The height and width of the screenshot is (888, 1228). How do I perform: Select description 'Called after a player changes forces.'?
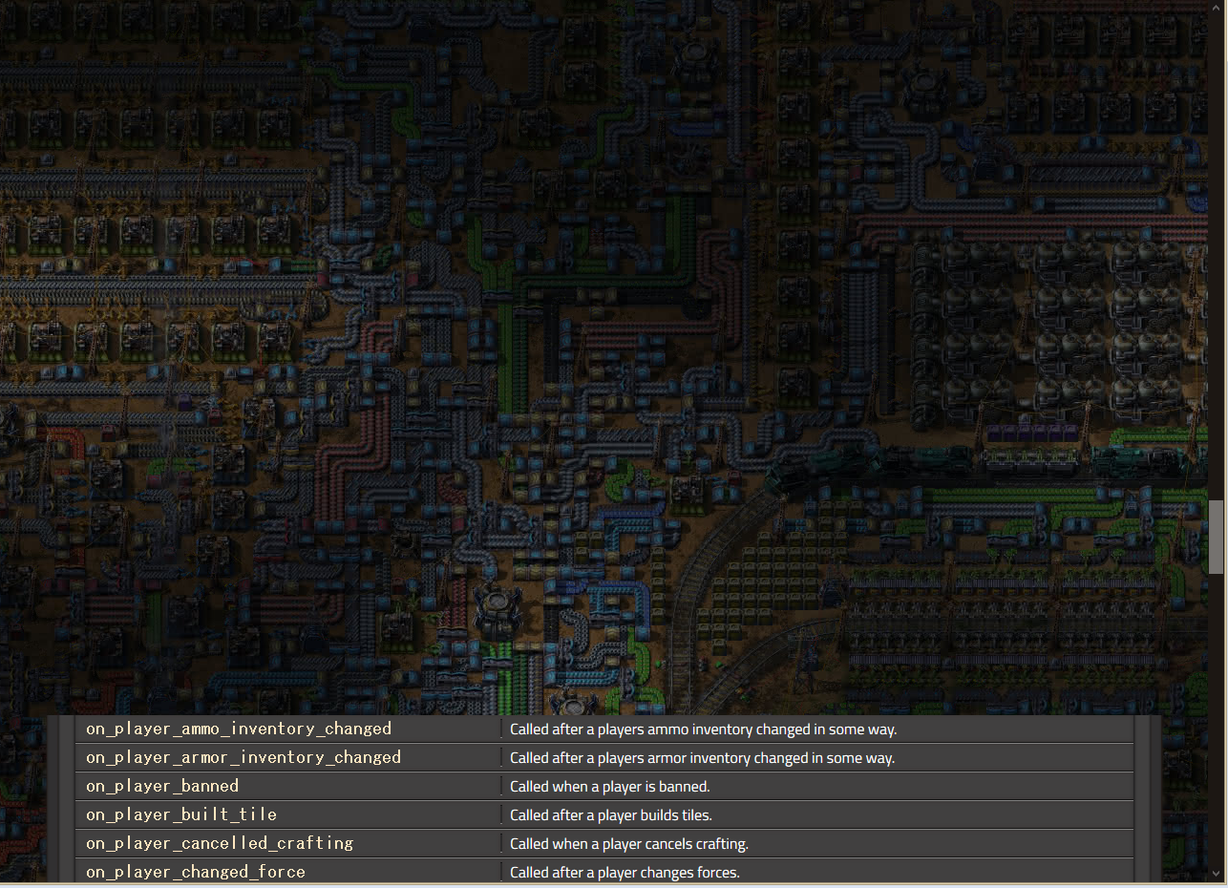625,873
